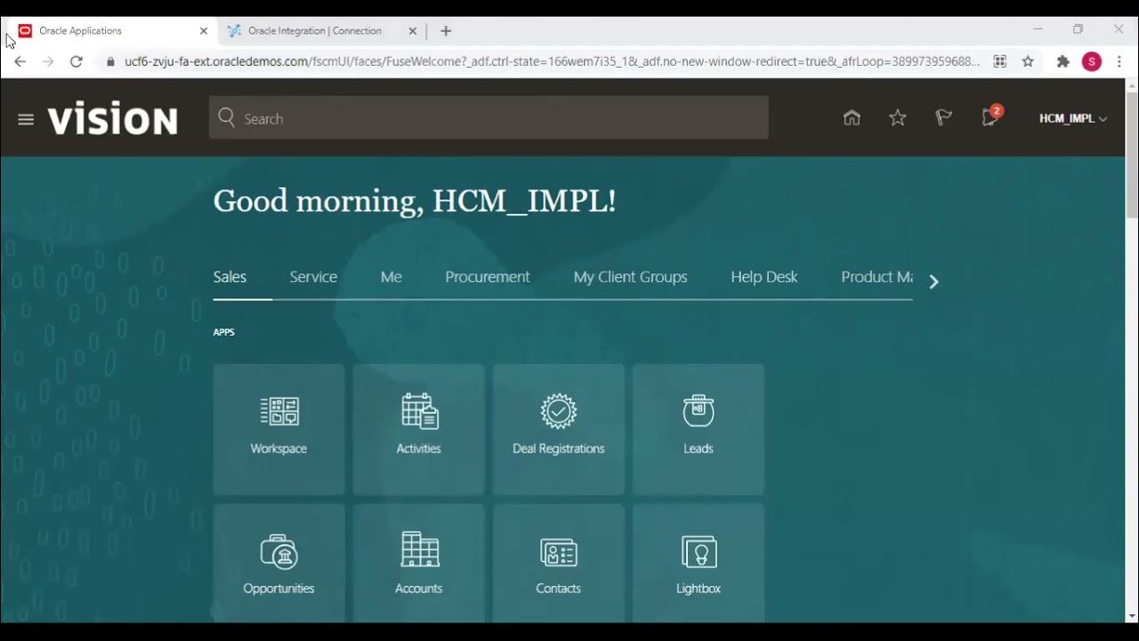Open new browser tab
Screen dimensions: 1139x641
[446, 31]
